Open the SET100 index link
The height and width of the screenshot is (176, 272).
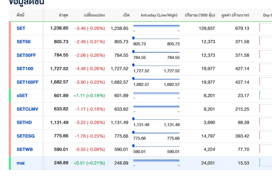(x=25, y=69)
